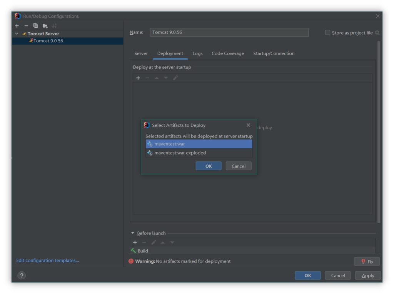The height and width of the screenshot is (294, 394).
Task: Remove artifact from deployment list
Action: coord(147,78)
